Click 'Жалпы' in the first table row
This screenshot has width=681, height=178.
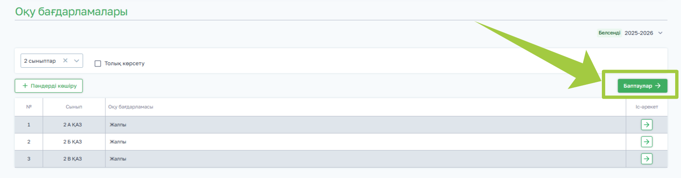pyautogui.click(x=118, y=125)
